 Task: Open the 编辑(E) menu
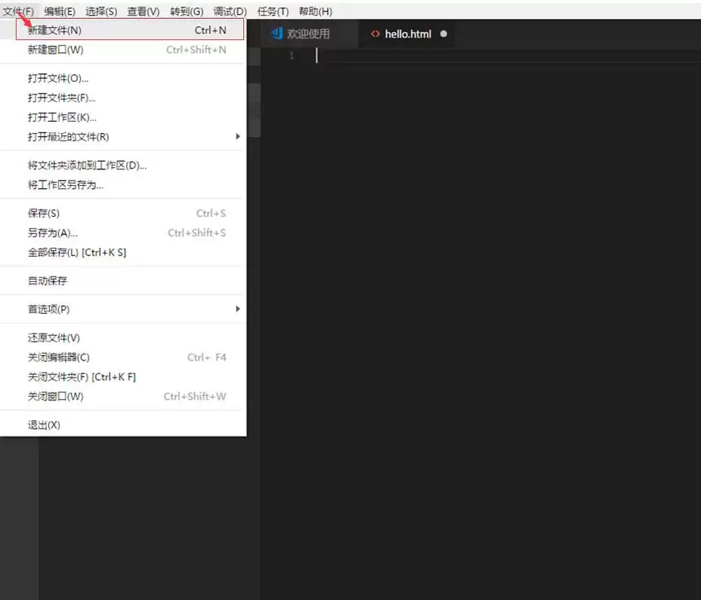click(x=60, y=11)
